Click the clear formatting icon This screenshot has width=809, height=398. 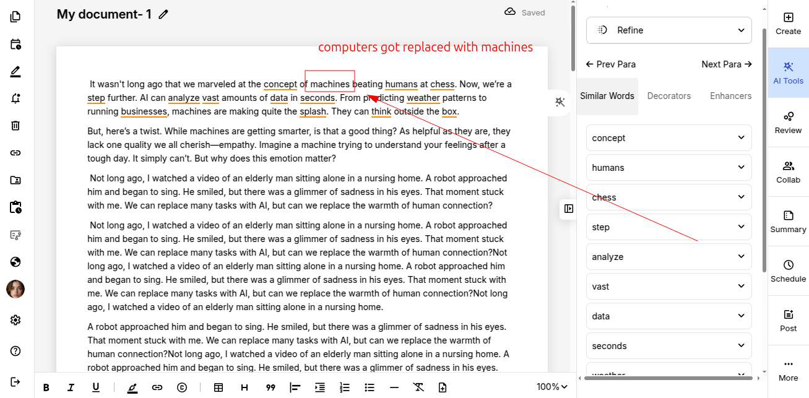tap(418, 387)
